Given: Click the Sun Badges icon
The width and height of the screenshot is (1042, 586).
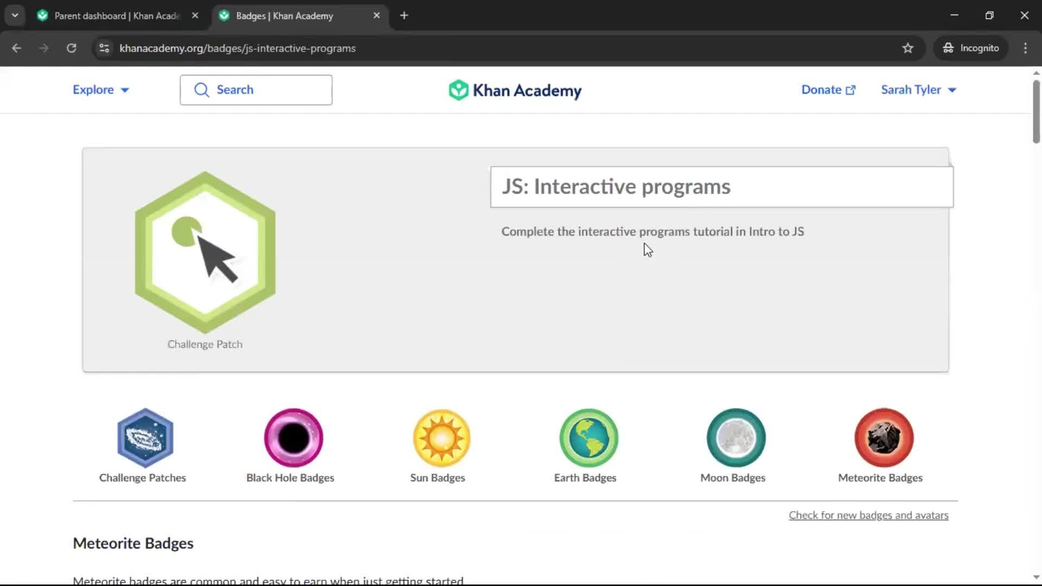Looking at the screenshot, I should [x=441, y=438].
